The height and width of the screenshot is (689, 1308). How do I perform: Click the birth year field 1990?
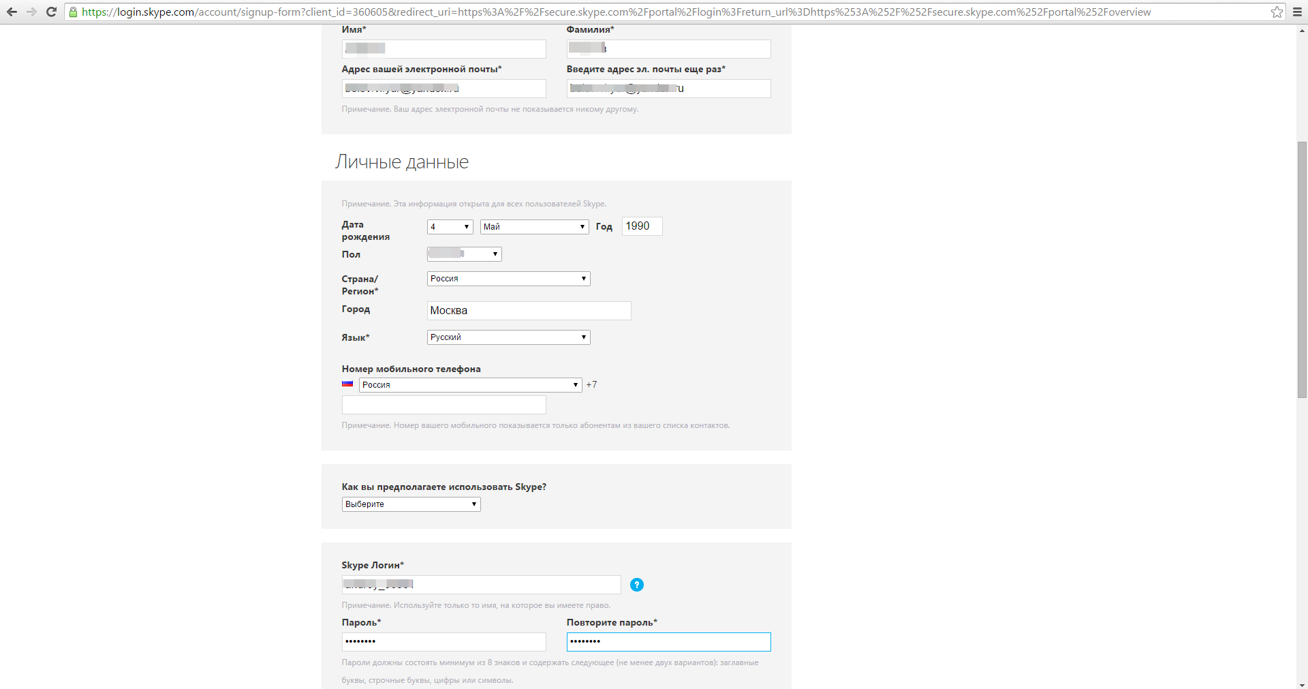pos(642,226)
